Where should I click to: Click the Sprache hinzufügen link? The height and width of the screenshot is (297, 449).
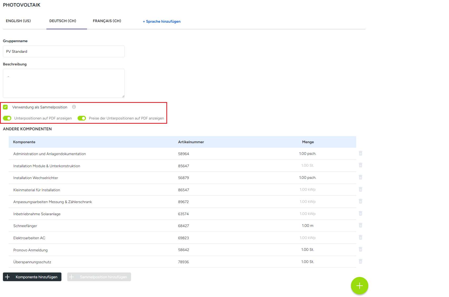coord(162,21)
